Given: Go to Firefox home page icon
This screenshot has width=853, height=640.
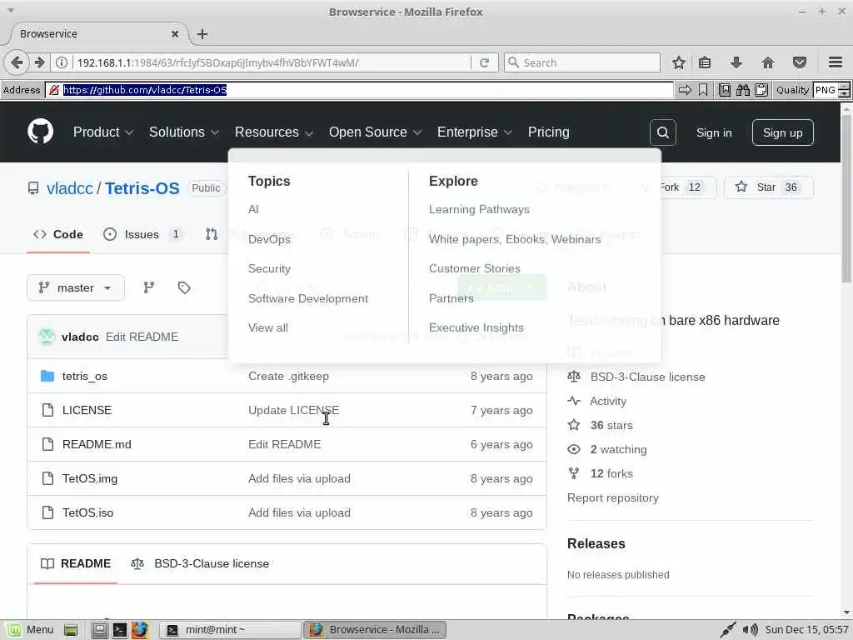Looking at the screenshot, I should tap(767, 62).
